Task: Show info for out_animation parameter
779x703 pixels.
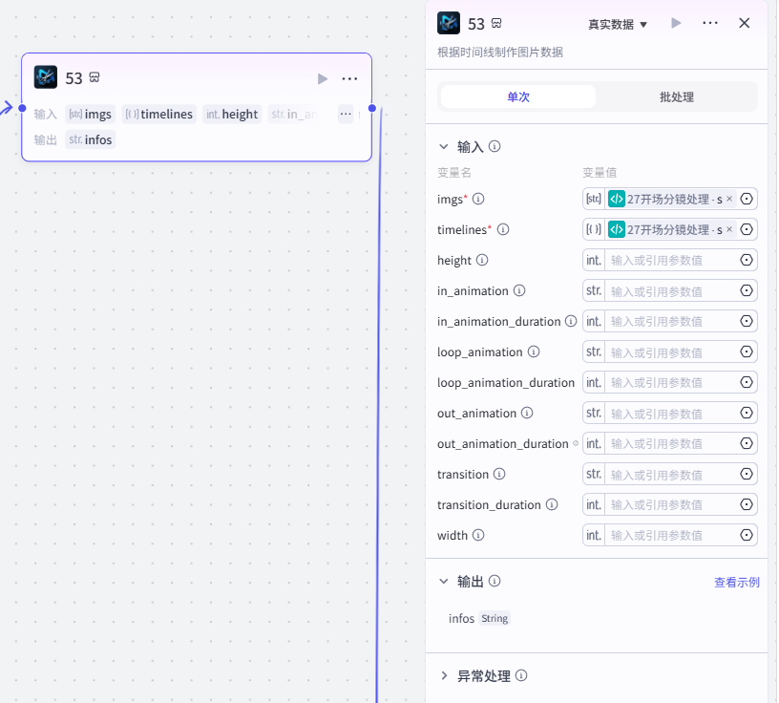Action: 527,413
